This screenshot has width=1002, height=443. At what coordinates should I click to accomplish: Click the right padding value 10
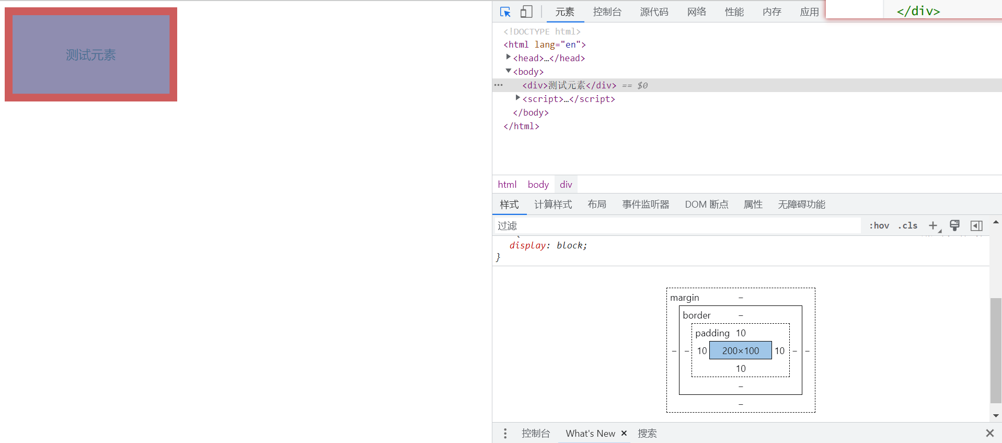pyautogui.click(x=779, y=351)
